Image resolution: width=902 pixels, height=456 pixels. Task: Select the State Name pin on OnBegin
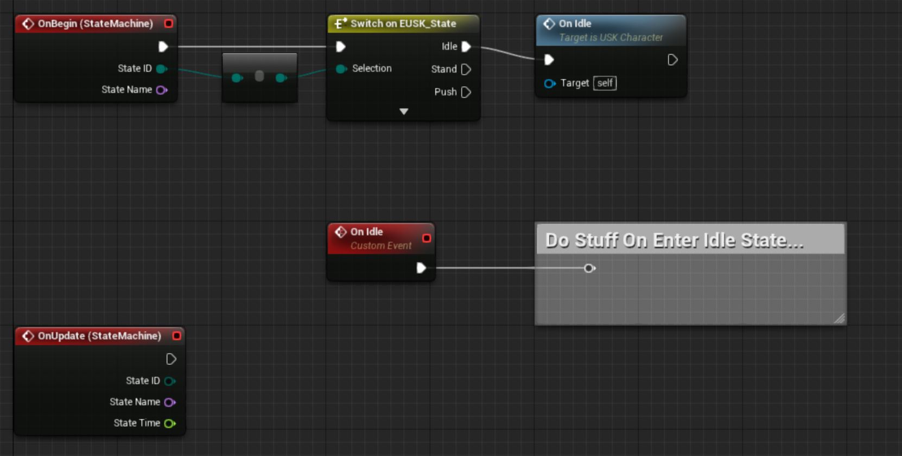[162, 90]
